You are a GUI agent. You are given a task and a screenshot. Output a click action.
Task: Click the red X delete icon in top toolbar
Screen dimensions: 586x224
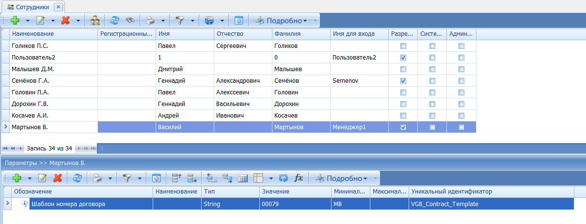click(x=65, y=21)
